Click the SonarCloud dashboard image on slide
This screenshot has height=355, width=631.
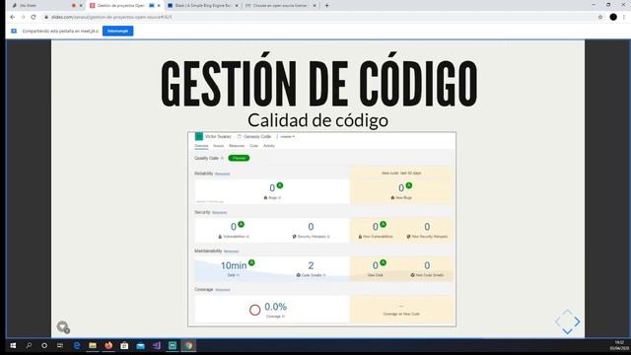322,230
